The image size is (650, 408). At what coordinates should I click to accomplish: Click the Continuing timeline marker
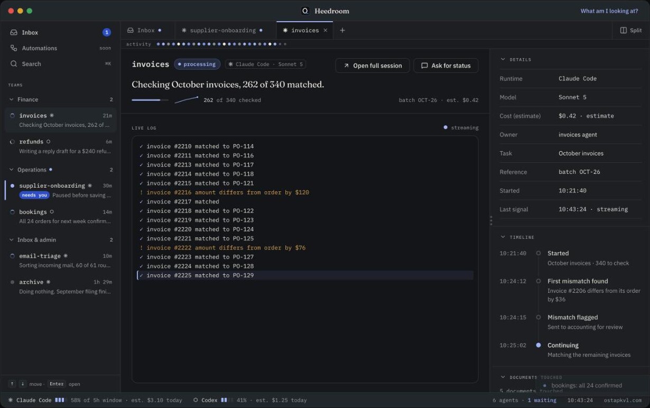point(538,345)
